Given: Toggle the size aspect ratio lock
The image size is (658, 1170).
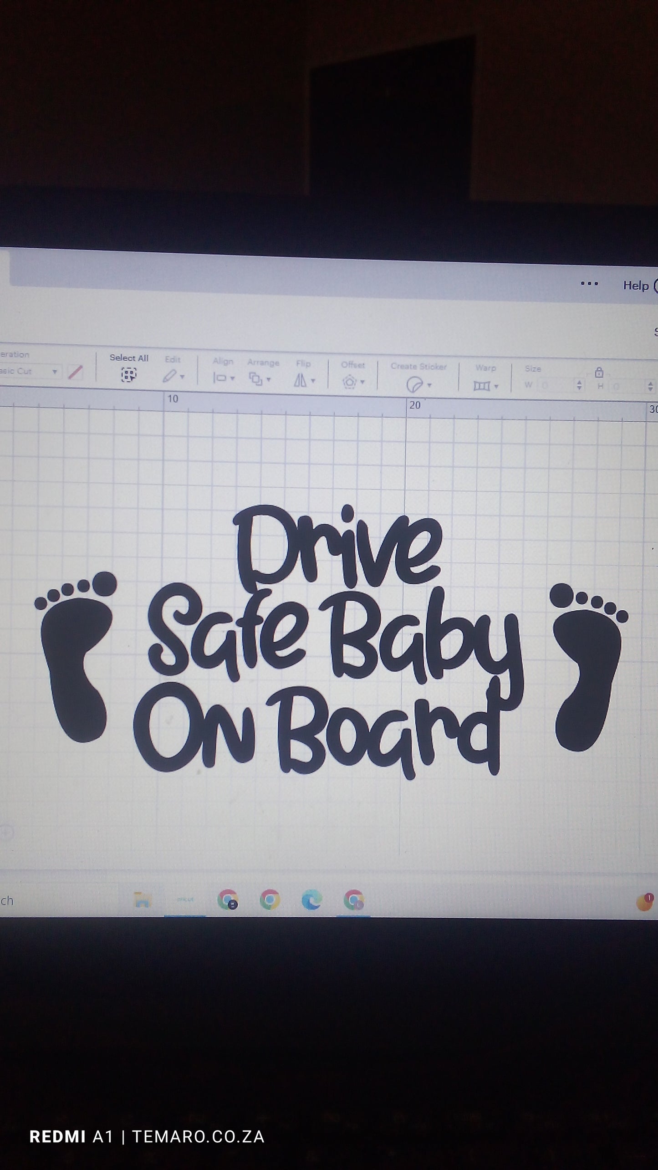Looking at the screenshot, I should (x=599, y=373).
